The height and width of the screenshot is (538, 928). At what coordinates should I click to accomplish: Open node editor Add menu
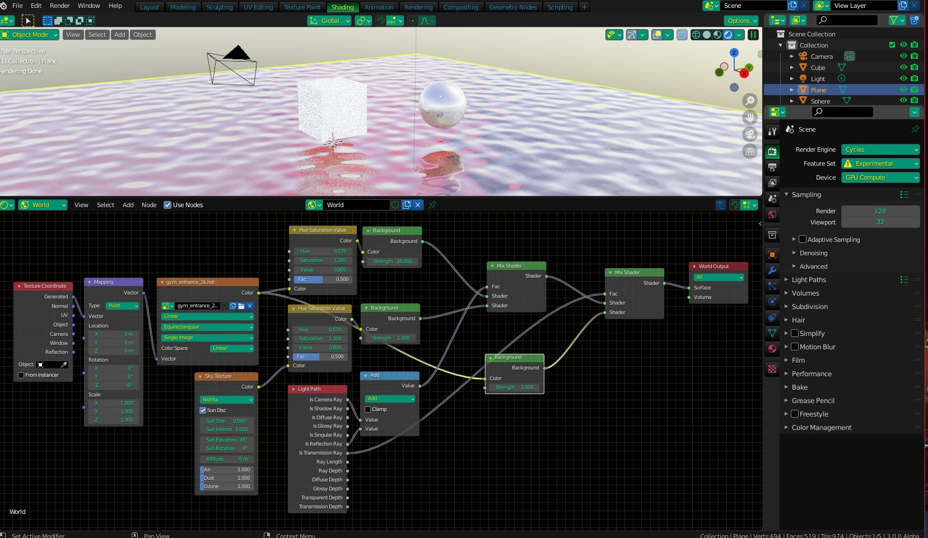[128, 205]
